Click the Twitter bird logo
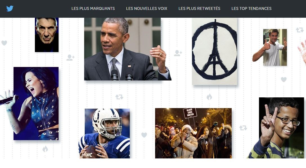Screen dimensions: 306x168 pyautogui.click(x=10, y=8)
